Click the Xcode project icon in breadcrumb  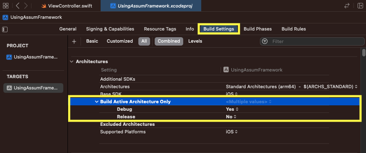pos(5,18)
